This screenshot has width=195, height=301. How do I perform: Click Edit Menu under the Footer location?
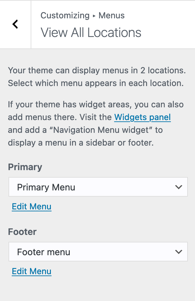[31, 271]
